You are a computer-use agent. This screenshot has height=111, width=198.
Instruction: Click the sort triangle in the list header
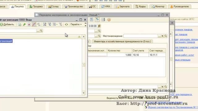tap(79, 37)
